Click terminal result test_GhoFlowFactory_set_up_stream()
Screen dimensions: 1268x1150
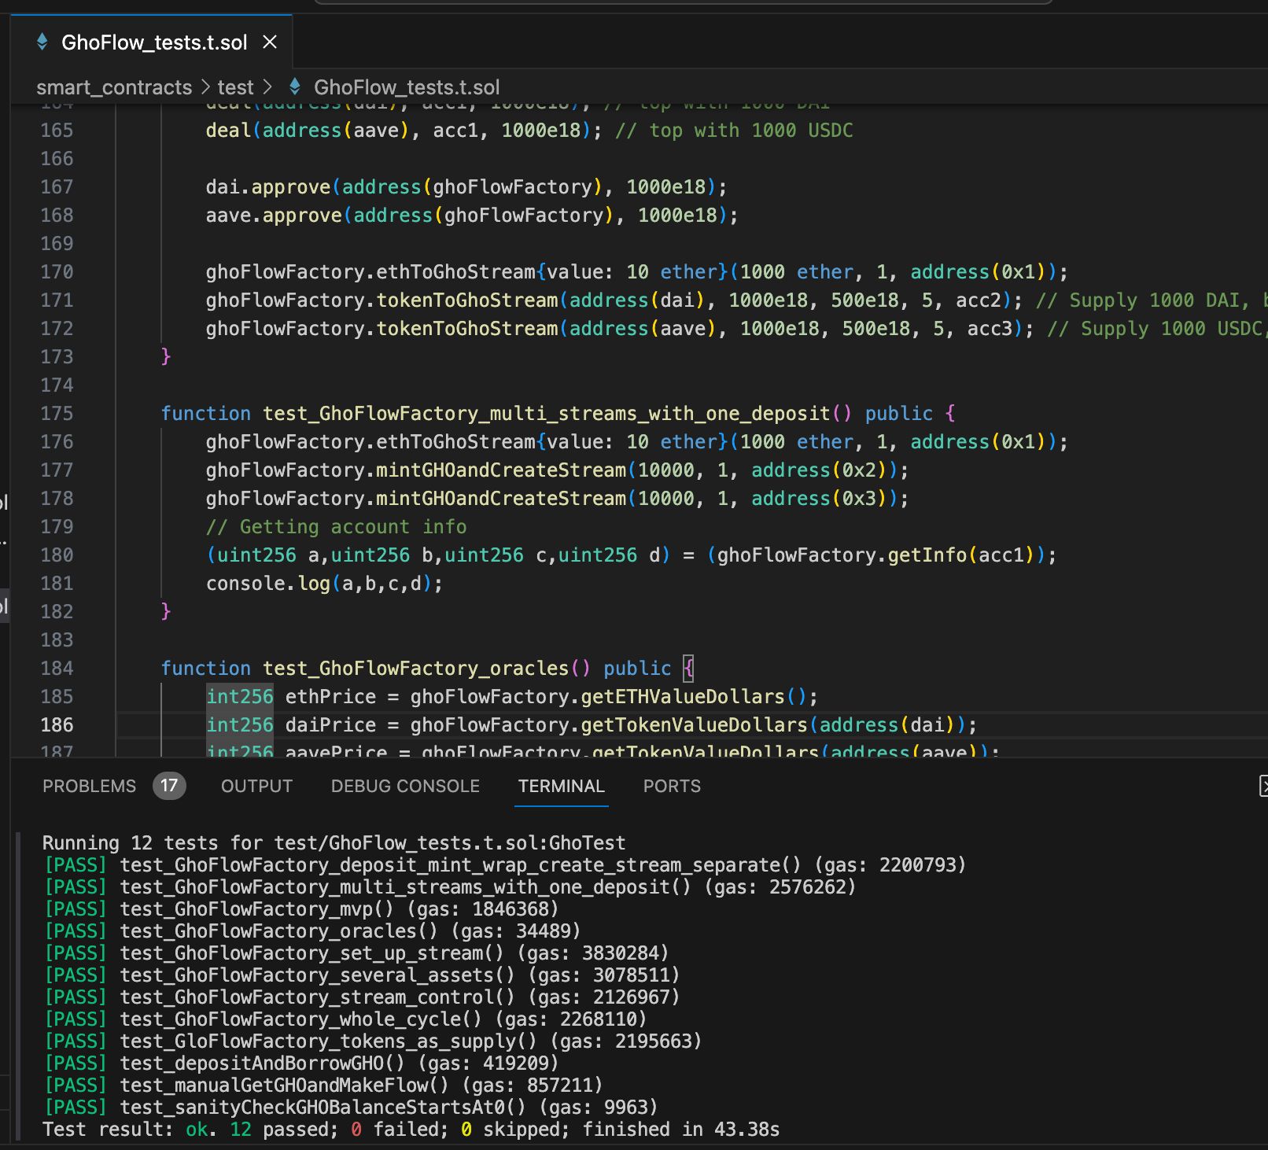coord(356,953)
